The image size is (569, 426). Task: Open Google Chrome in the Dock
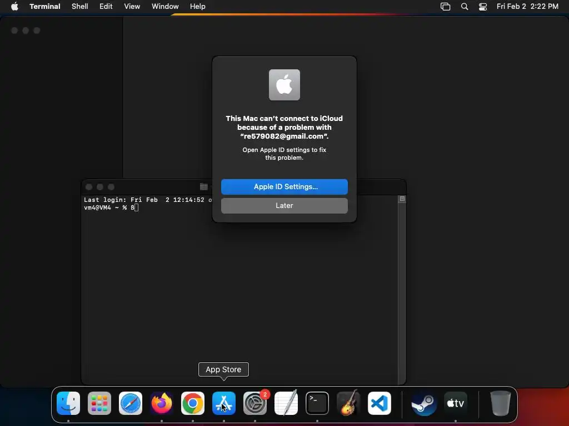click(193, 403)
